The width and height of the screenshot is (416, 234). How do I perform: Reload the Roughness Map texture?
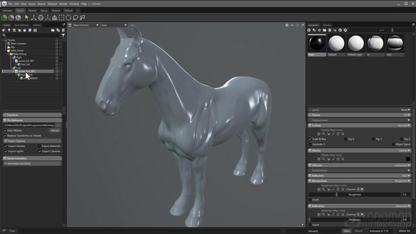tap(338, 189)
